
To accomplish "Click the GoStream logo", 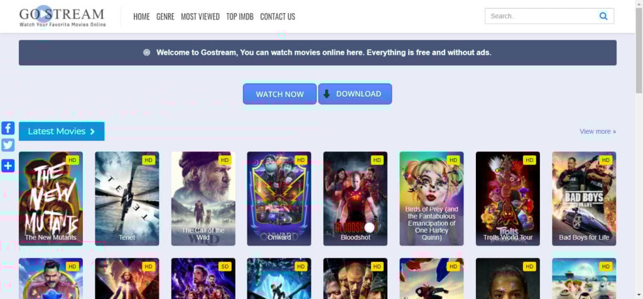I will (x=62, y=16).
